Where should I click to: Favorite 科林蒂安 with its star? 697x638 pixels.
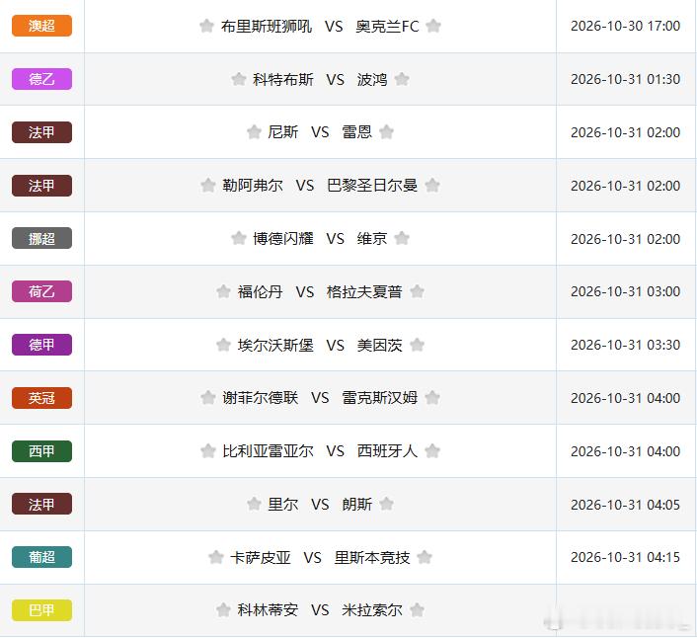click(x=223, y=610)
